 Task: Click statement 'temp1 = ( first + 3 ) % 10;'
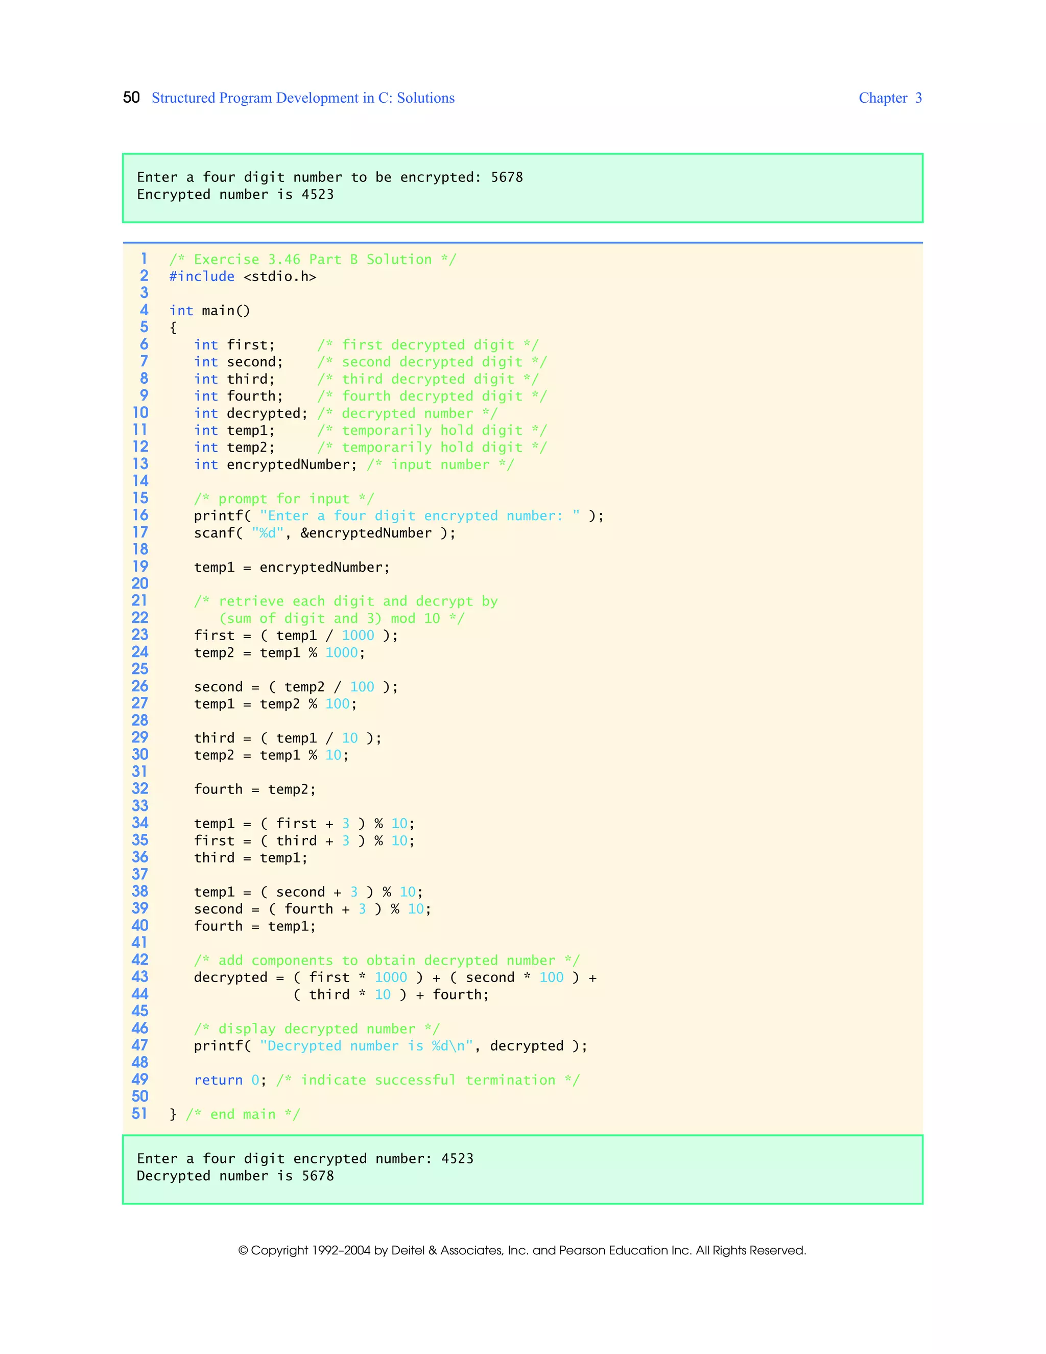click(x=304, y=824)
